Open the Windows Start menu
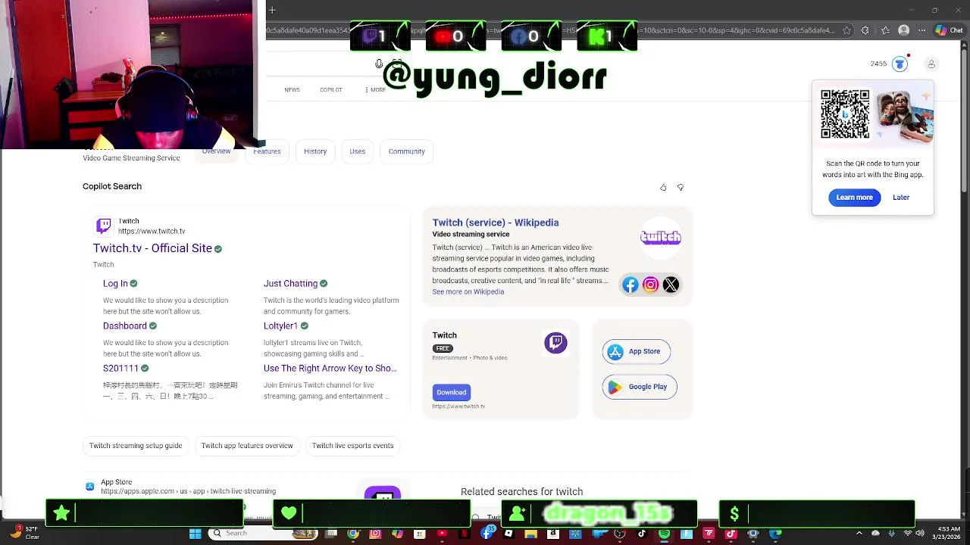970x545 pixels. (x=196, y=534)
